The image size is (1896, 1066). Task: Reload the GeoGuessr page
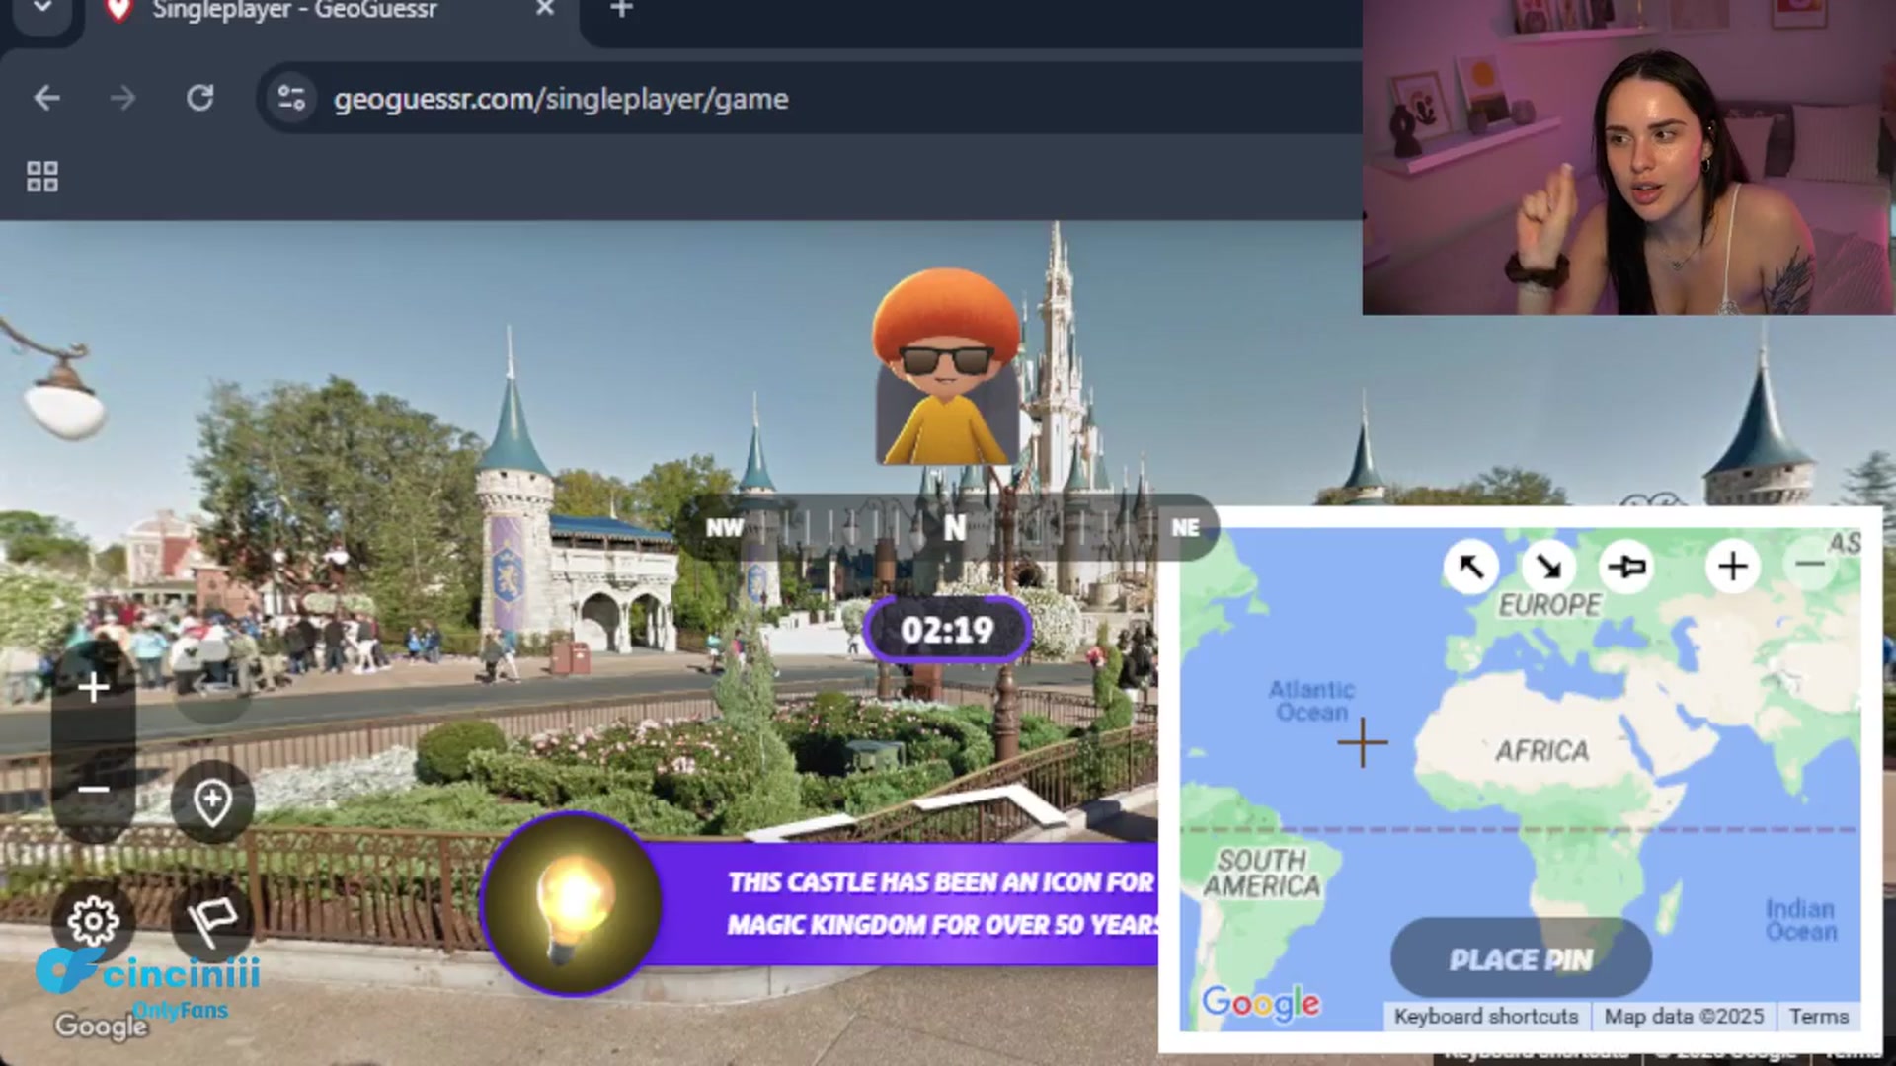(200, 98)
